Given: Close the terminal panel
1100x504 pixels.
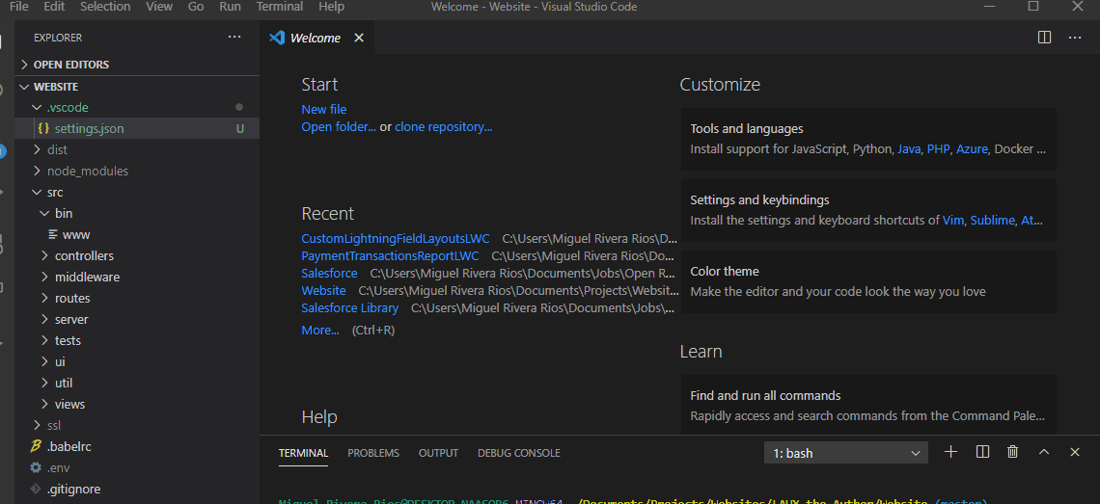Looking at the screenshot, I should pos(1074,452).
